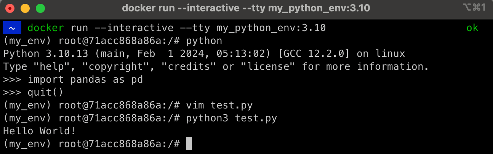Click the Hello World! output line

coord(39,131)
